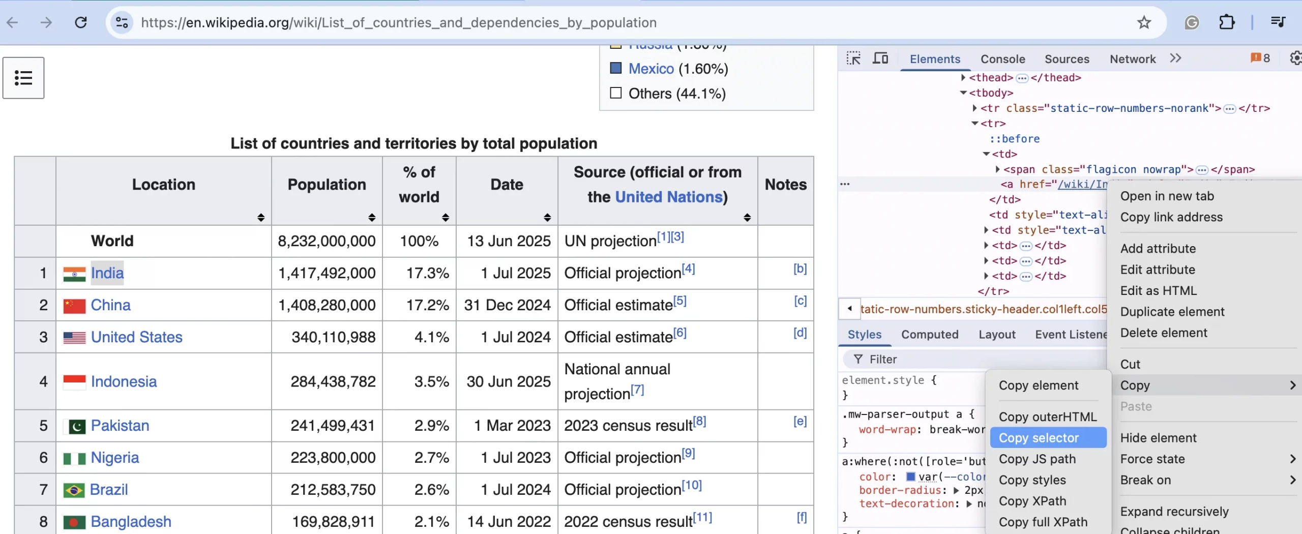This screenshot has width=1302, height=534.
Task: Choose Copy selector from submenu
Action: point(1048,438)
